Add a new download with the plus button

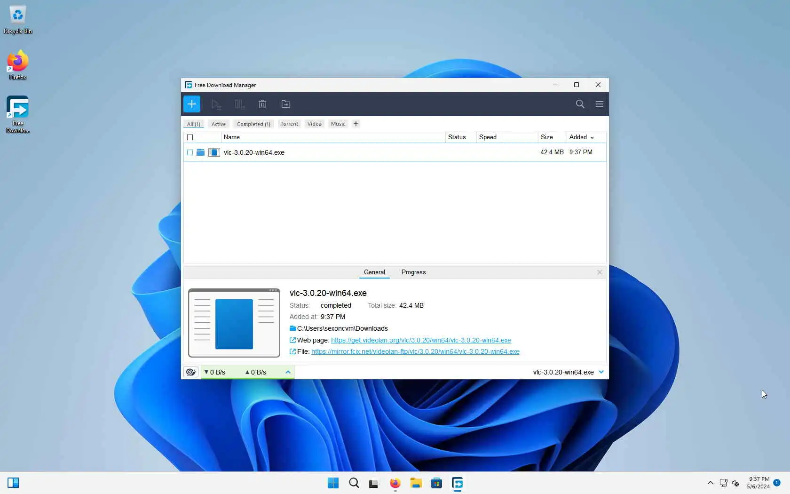coord(192,104)
